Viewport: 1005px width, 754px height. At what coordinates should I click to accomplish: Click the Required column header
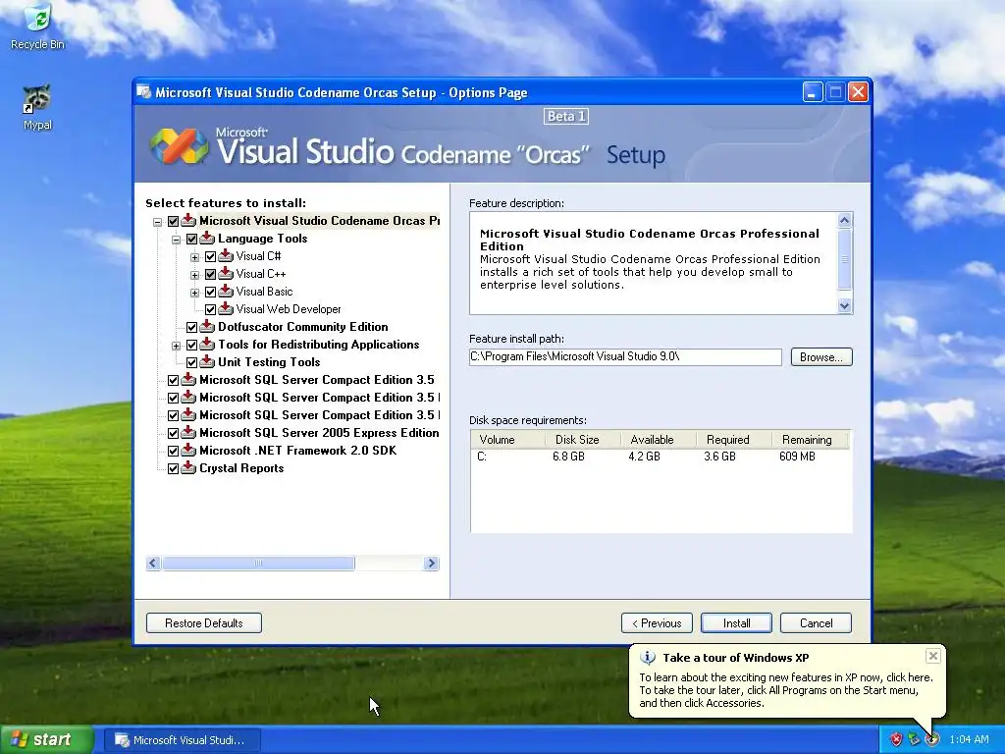[734, 439]
